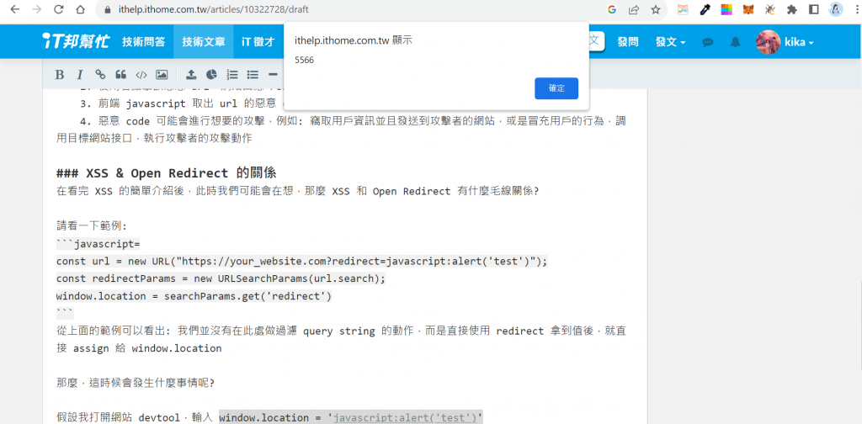Open the iT 徵才 section
Viewport: 862px width, 424px height.
(258, 42)
